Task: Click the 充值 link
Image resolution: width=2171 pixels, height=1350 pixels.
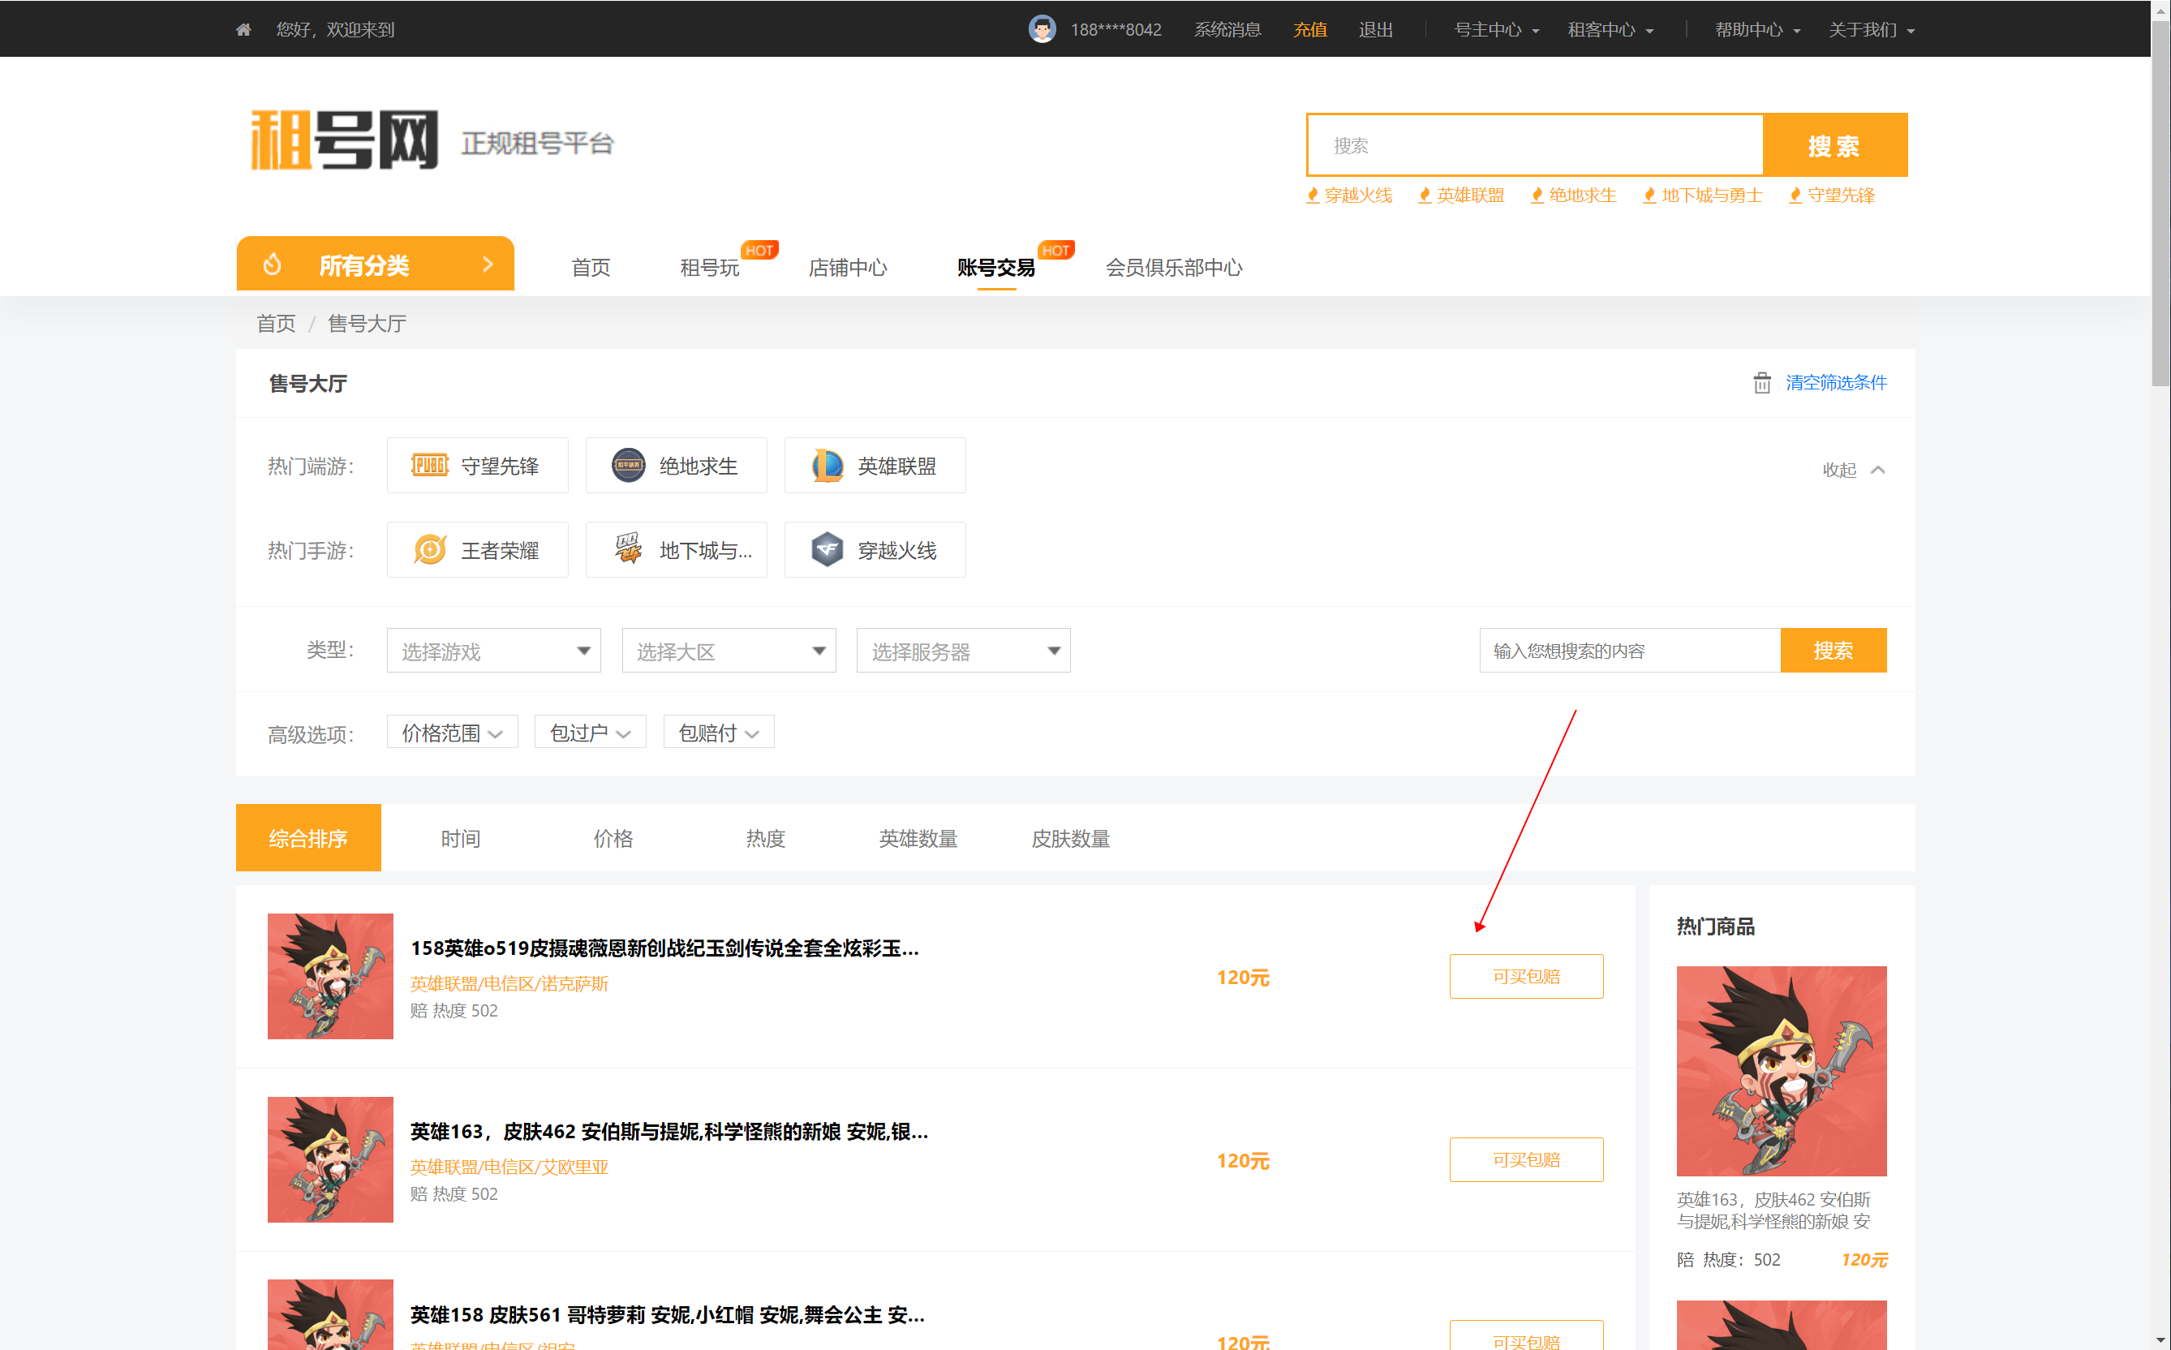Action: click(x=1309, y=29)
